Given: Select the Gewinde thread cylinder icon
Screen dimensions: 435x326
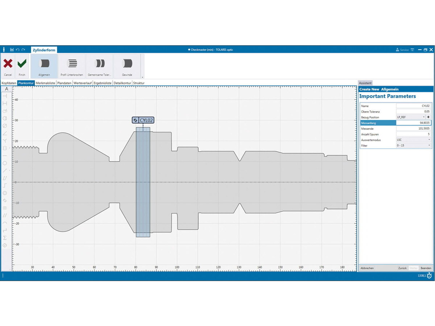Looking at the screenshot, I should pos(127,64).
